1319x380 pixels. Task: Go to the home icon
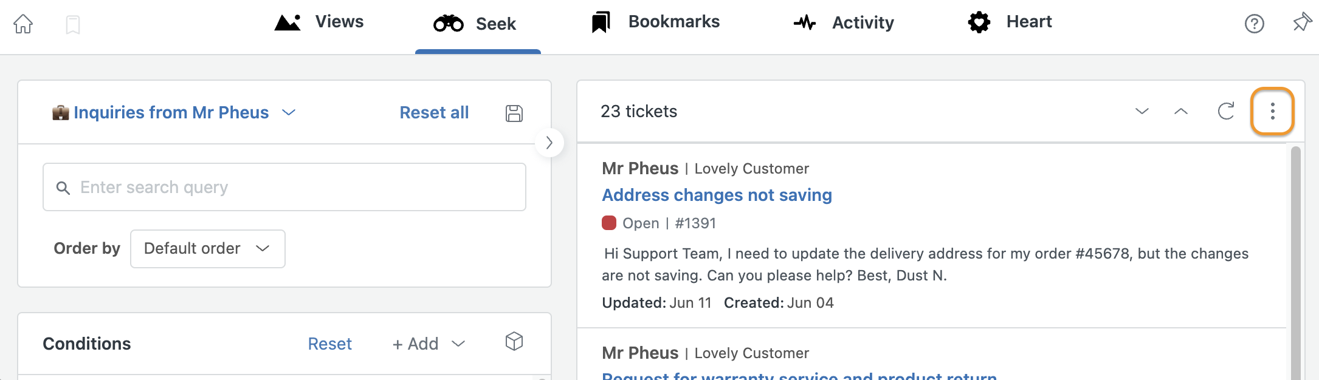tap(23, 24)
